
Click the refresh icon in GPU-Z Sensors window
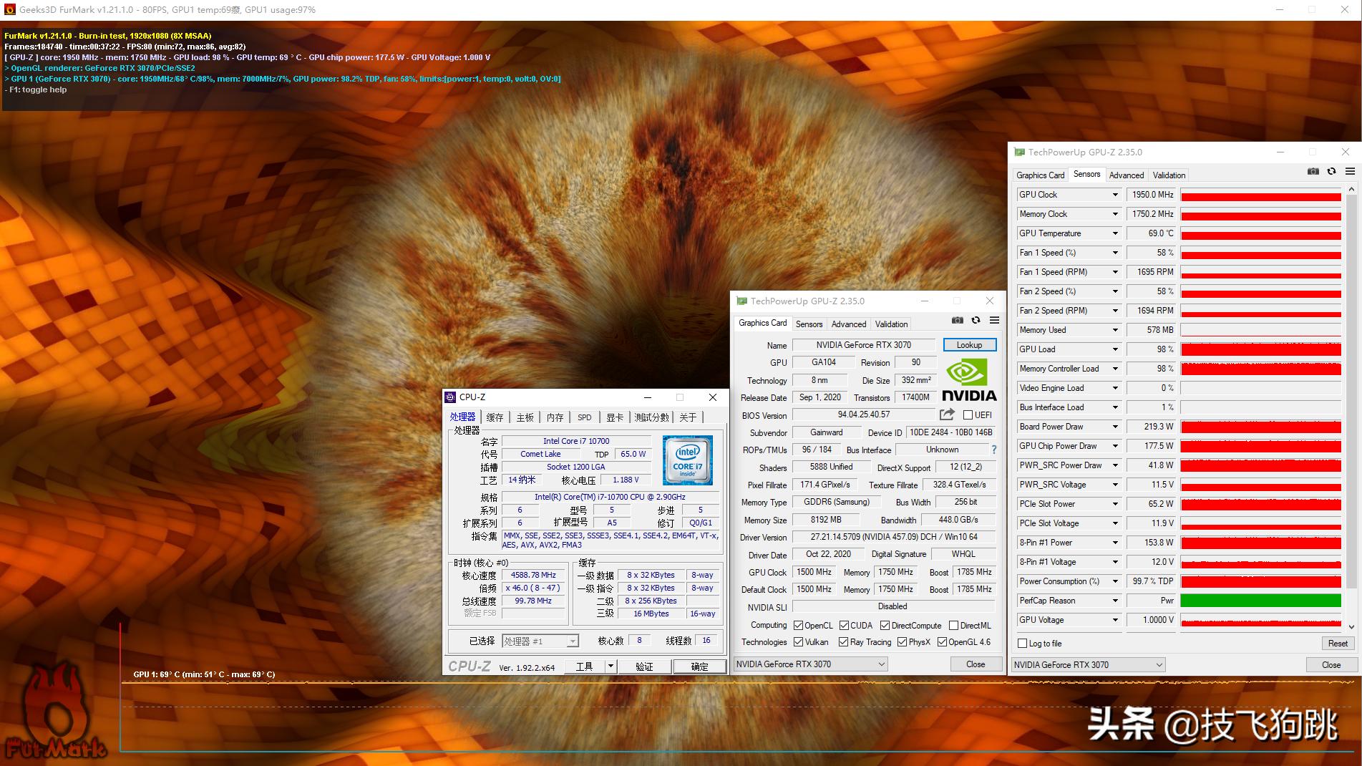pyautogui.click(x=1331, y=172)
